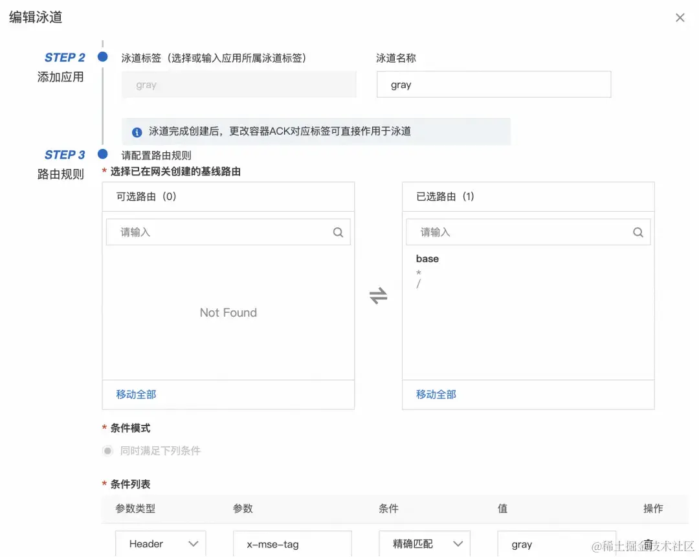Viewport: 699px width, 557px height.
Task: Click 移动全部 under the available routes list
Action: (135, 395)
